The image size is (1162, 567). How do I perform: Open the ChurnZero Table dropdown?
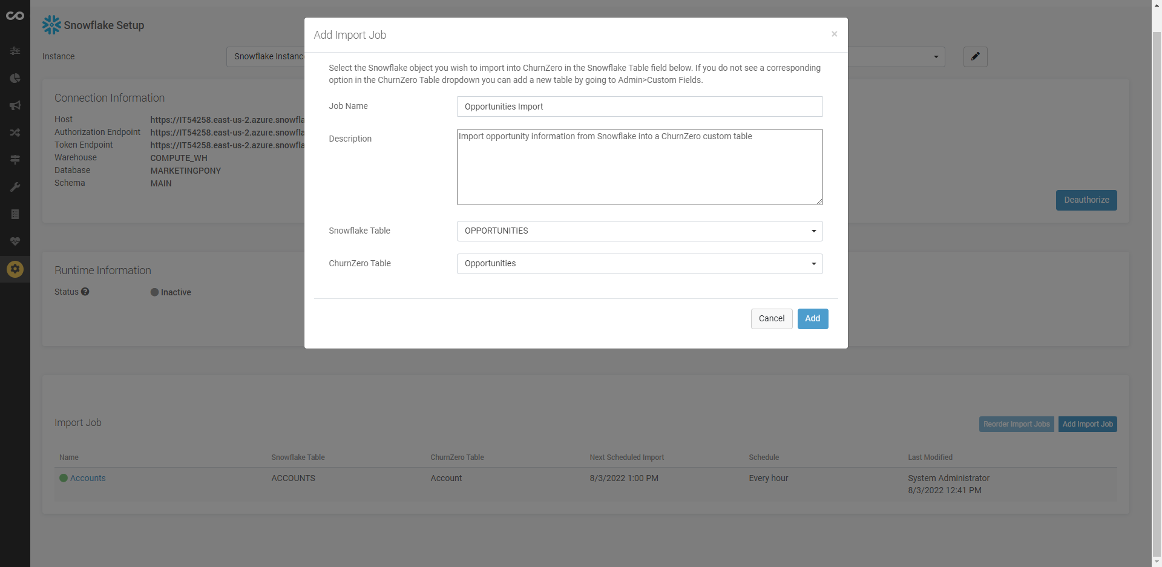[x=639, y=264]
